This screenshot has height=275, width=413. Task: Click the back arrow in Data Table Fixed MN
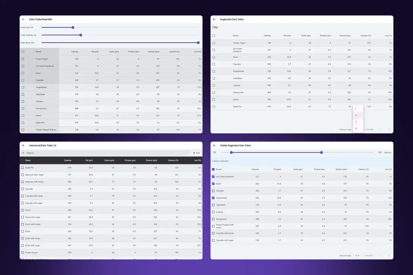coord(23,19)
